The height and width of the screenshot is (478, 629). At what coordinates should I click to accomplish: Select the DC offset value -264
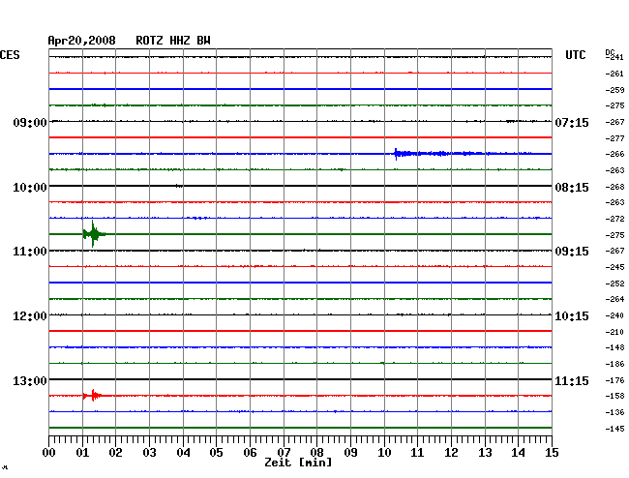click(x=614, y=299)
